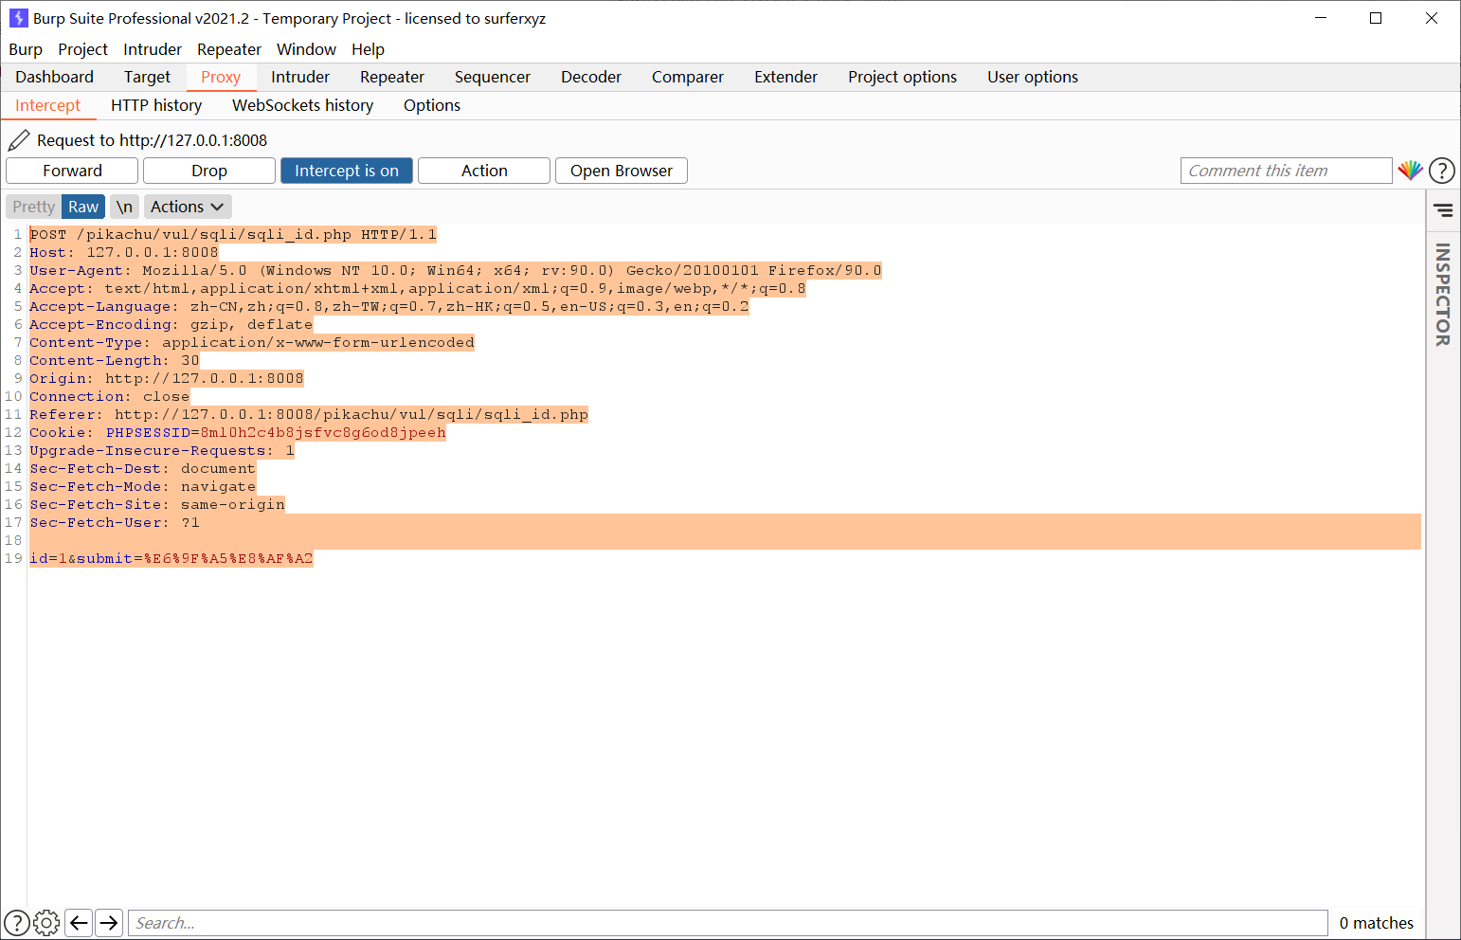Click the Accept-Encoding header line
Screen dimensions: 1461x940
(171, 324)
